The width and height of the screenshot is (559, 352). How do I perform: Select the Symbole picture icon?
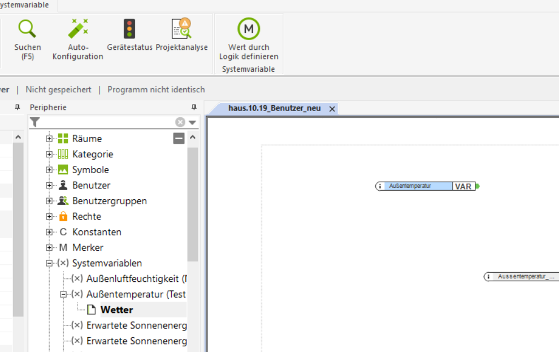click(x=63, y=170)
